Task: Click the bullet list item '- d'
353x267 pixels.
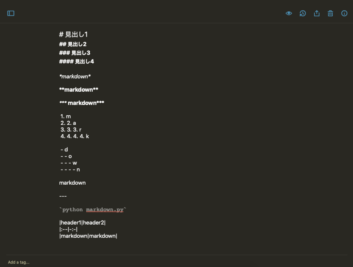Action: click(64, 150)
